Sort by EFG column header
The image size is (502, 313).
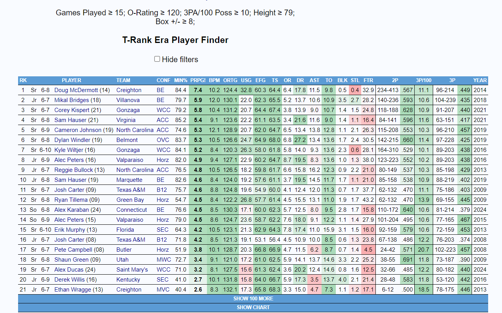tap(260, 80)
